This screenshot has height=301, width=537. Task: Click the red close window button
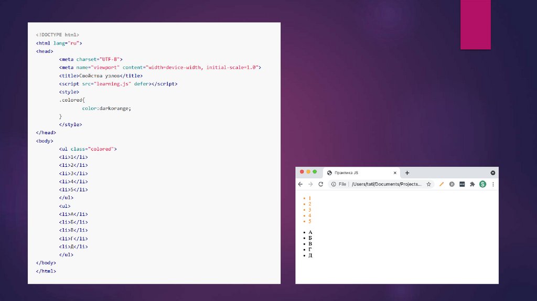302,172
